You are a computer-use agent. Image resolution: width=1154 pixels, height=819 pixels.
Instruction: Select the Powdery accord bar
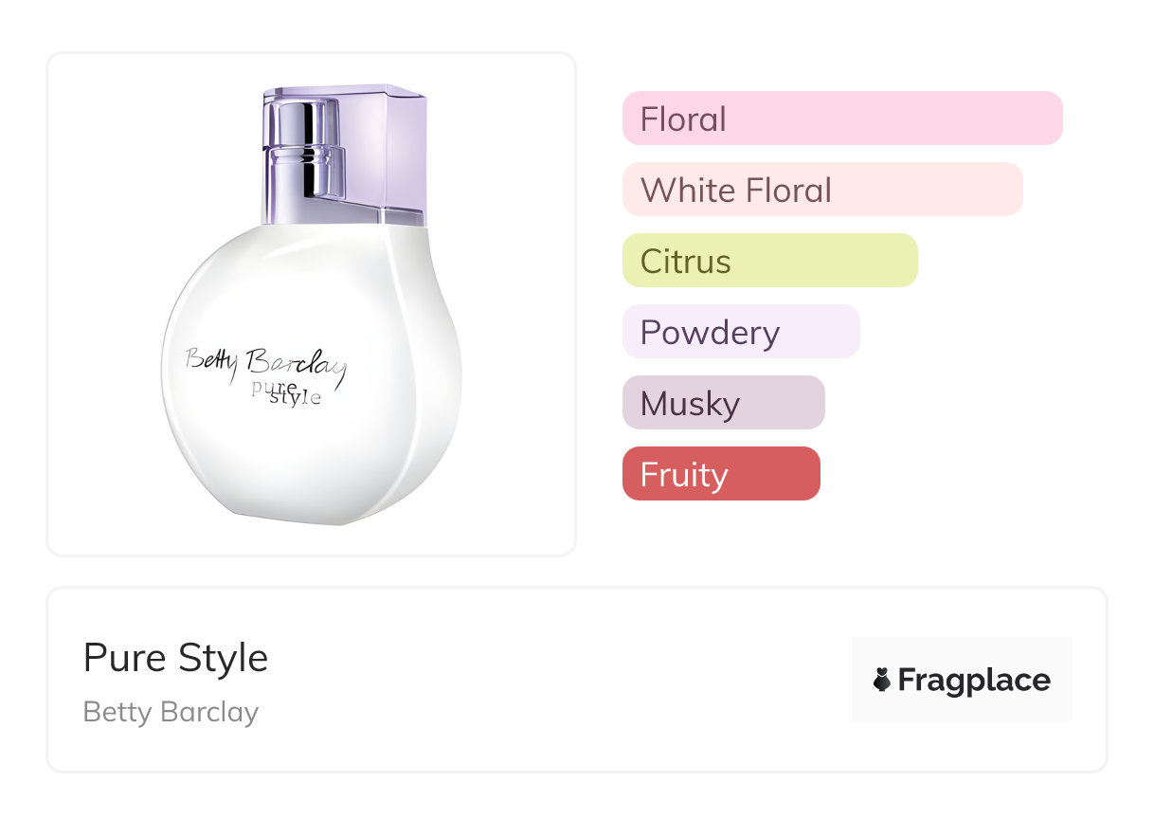(x=740, y=332)
